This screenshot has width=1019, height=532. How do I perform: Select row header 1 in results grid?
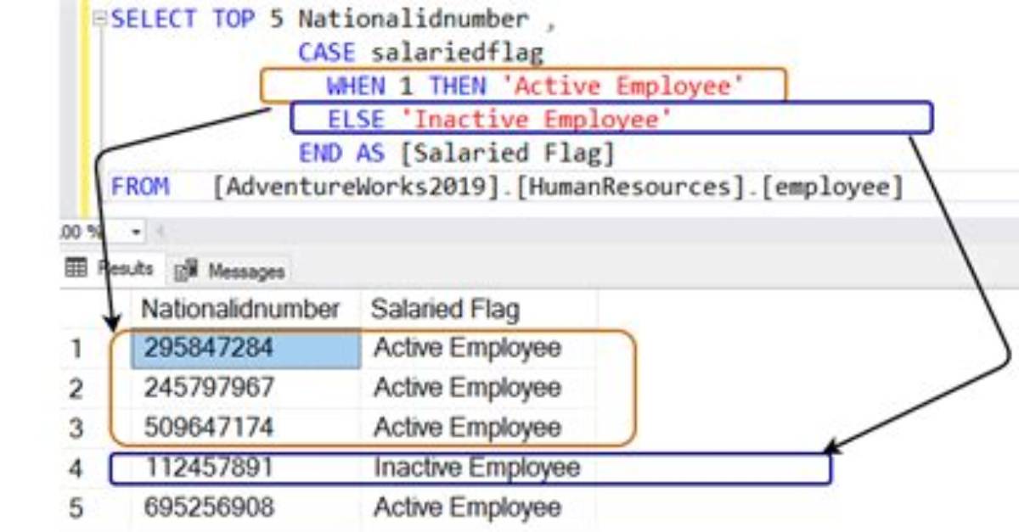click(x=77, y=349)
